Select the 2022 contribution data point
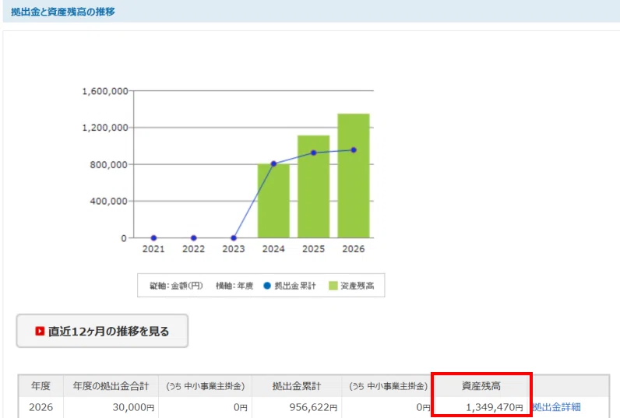The width and height of the screenshot is (620, 418). (193, 238)
